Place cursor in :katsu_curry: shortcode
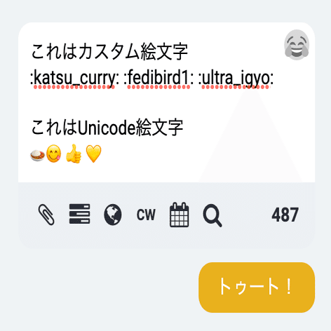 tap(74, 78)
